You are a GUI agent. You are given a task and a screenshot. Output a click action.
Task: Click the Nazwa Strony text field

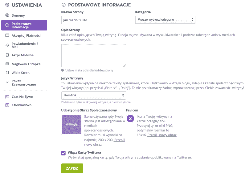[94, 20]
